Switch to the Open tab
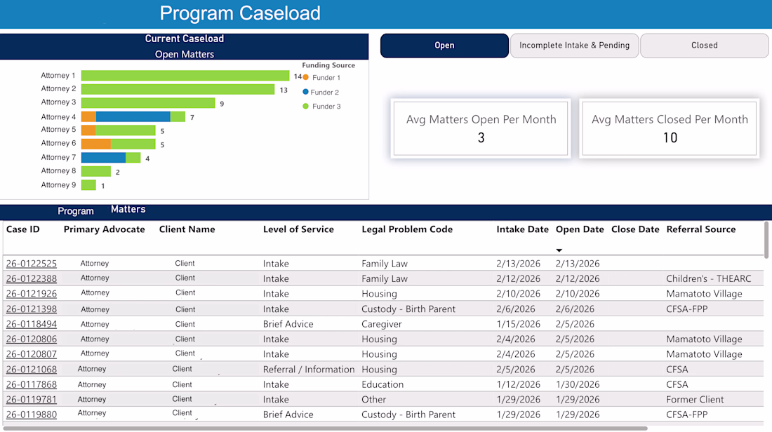The height and width of the screenshot is (432, 772). (444, 46)
